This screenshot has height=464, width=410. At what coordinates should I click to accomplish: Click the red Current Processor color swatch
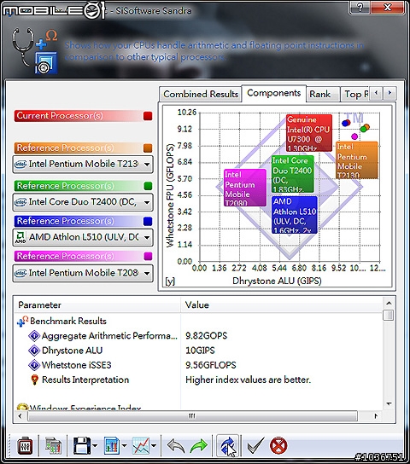148,116
